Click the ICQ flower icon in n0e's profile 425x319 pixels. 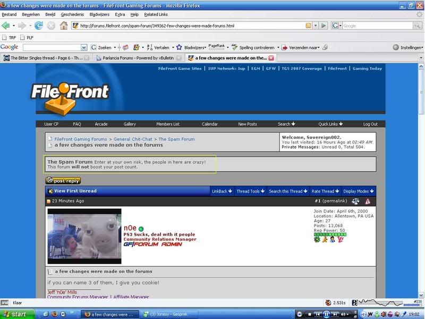pyautogui.click(x=317, y=239)
